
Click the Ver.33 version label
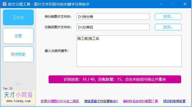coord(8,88)
